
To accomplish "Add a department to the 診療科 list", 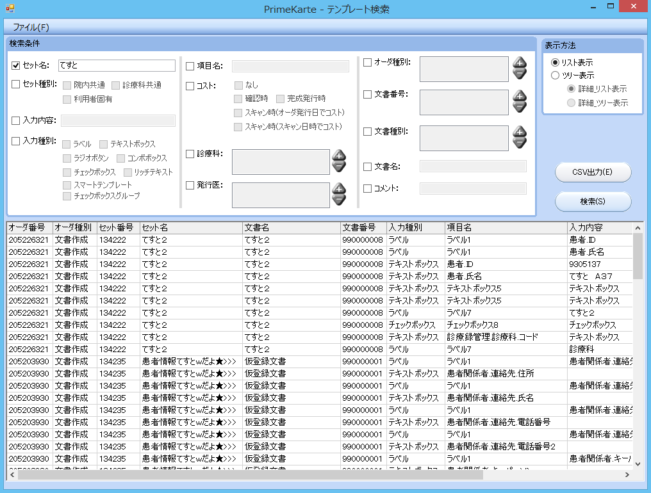I will 339,156.
